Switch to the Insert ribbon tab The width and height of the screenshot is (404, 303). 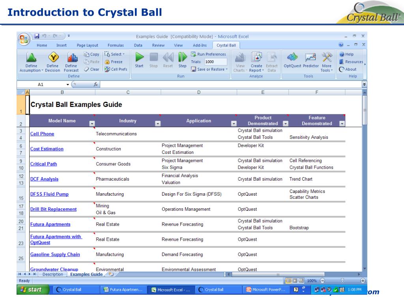coord(62,45)
